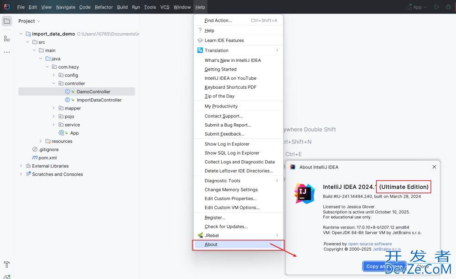Click the Maven icon beside pom.xml
Viewport: 456px width, 279px height.
click(x=35, y=157)
